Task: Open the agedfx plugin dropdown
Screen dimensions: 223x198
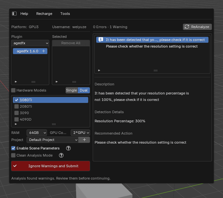Action: point(30,43)
